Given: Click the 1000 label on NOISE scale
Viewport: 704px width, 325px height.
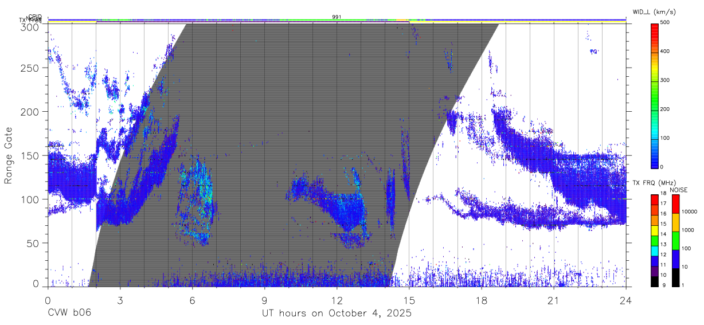Looking at the screenshot, I should click(x=687, y=230).
